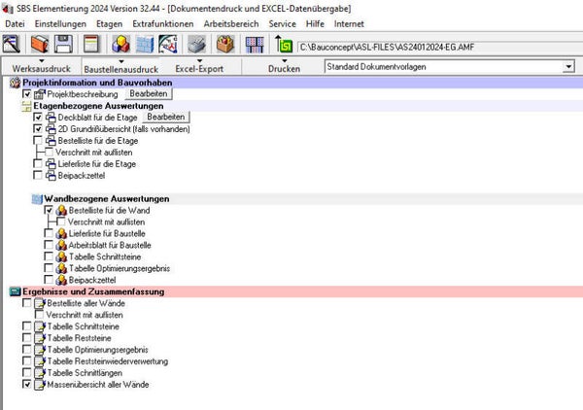Screen dimensions: 583x410
Task: Click the icon beside Massenübersicht aller Wände
Action: [40, 385]
